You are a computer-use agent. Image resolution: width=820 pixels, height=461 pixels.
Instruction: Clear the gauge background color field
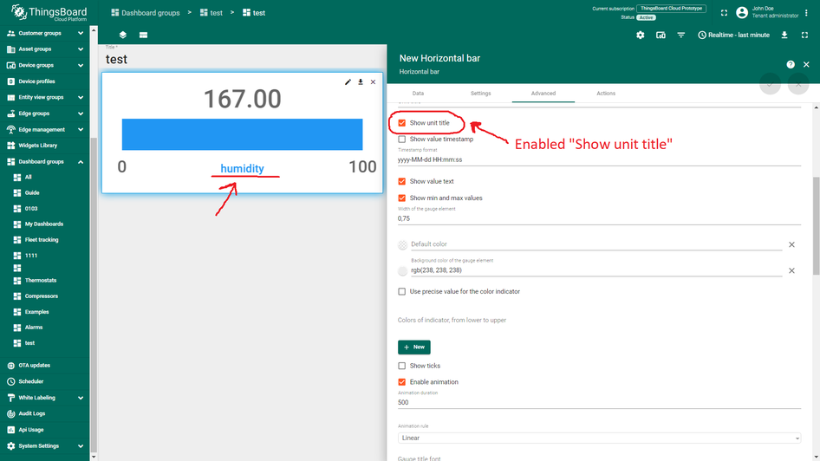(791, 270)
